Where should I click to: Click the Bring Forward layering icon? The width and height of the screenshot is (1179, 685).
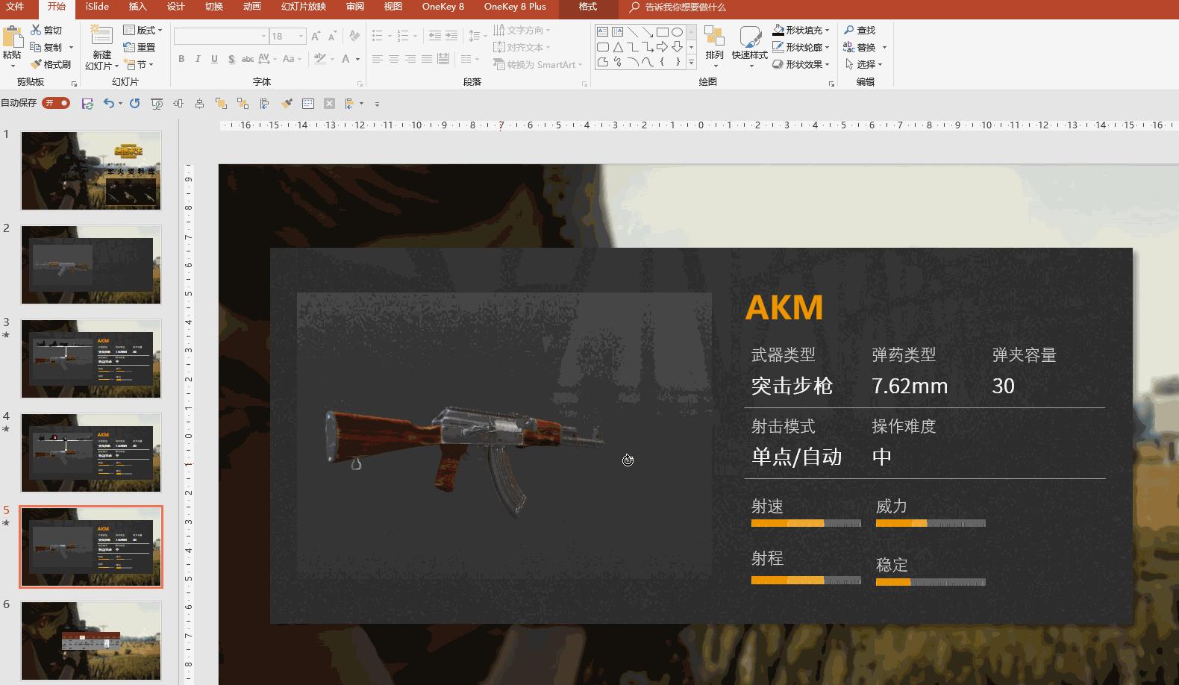coord(221,104)
